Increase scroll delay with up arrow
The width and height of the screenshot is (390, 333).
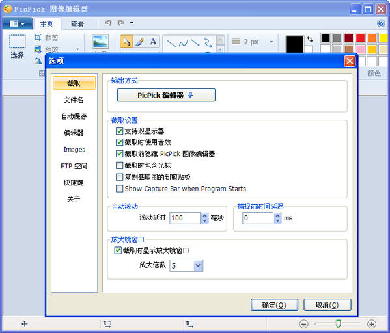(x=204, y=215)
